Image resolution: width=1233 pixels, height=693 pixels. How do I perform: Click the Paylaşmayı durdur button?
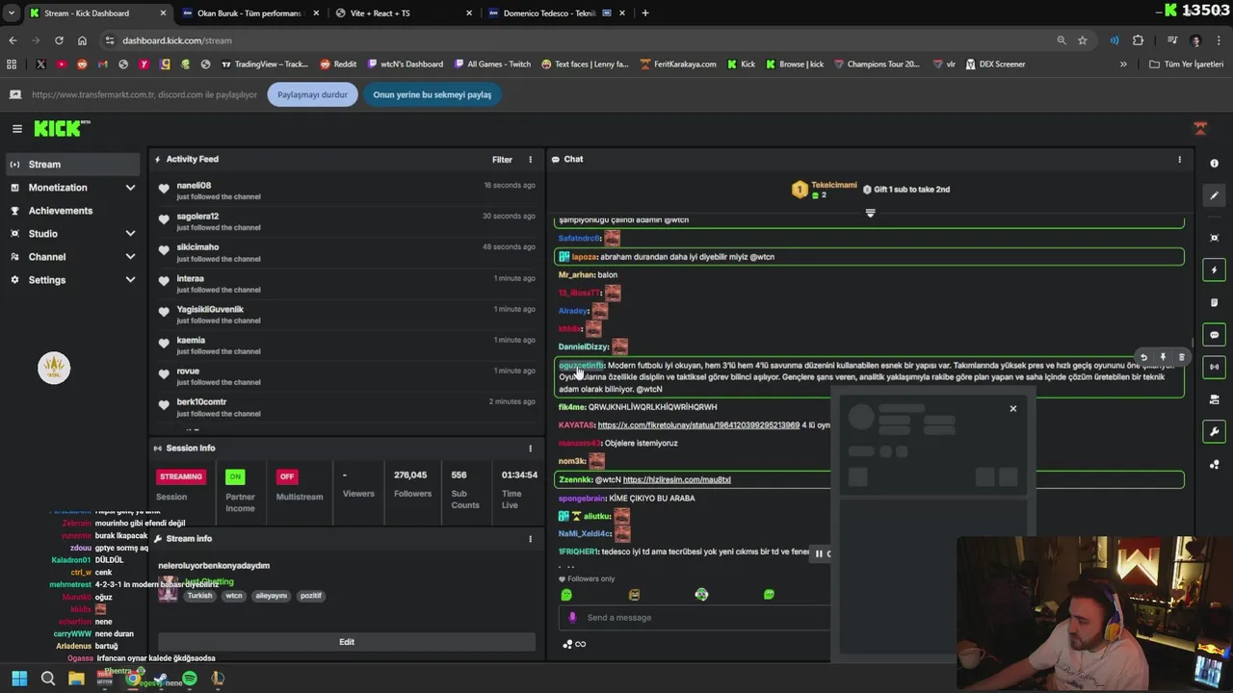[x=312, y=94]
